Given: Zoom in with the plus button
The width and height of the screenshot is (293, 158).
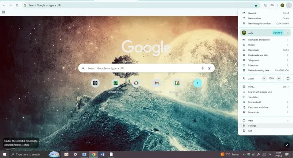Looking at the screenshot, I should coord(279,78).
